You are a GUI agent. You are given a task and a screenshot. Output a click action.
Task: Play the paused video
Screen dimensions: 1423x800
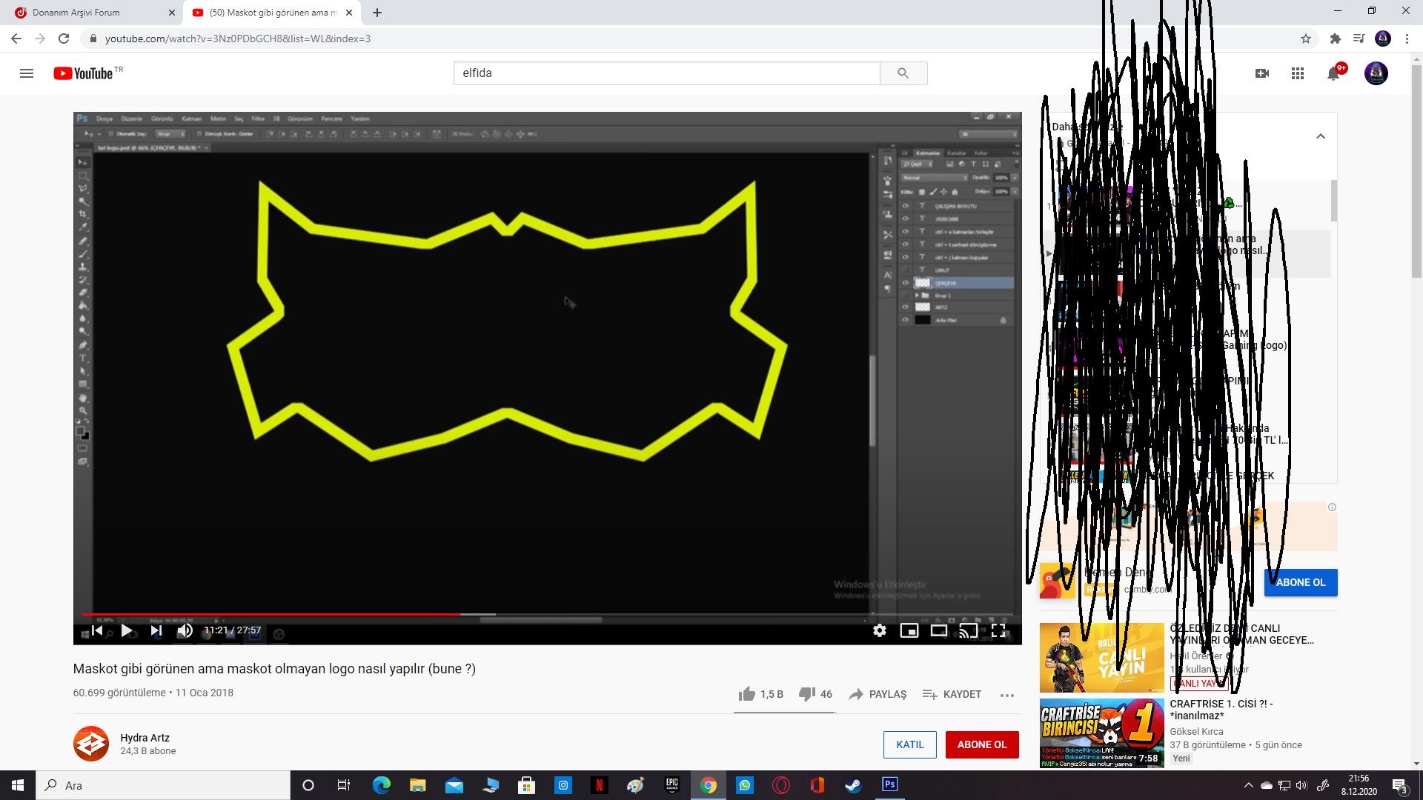(127, 630)
